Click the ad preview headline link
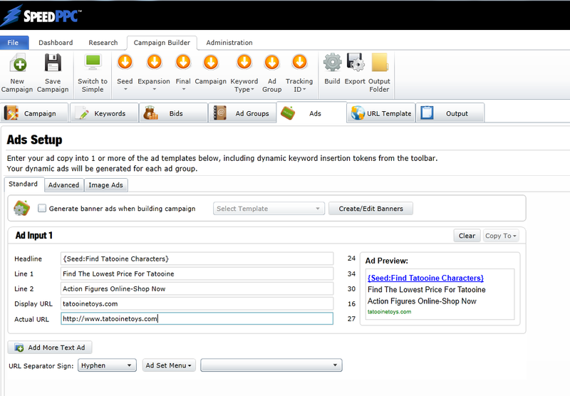Screen dimensions: 570x396 pos(425,278)
